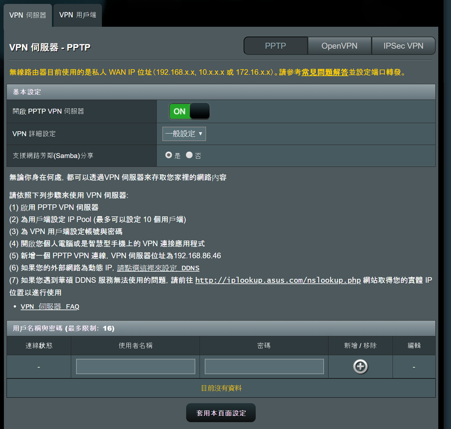Switch to IPSec VPN configuration
Viewport: 451px width, 429px height.
[403, 46]
